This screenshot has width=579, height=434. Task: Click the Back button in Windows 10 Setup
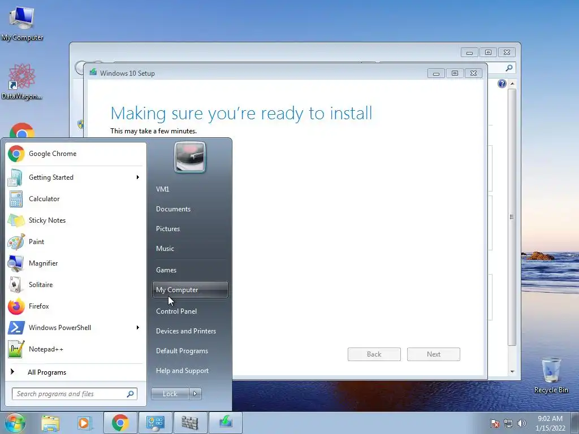tap(374, 354)
